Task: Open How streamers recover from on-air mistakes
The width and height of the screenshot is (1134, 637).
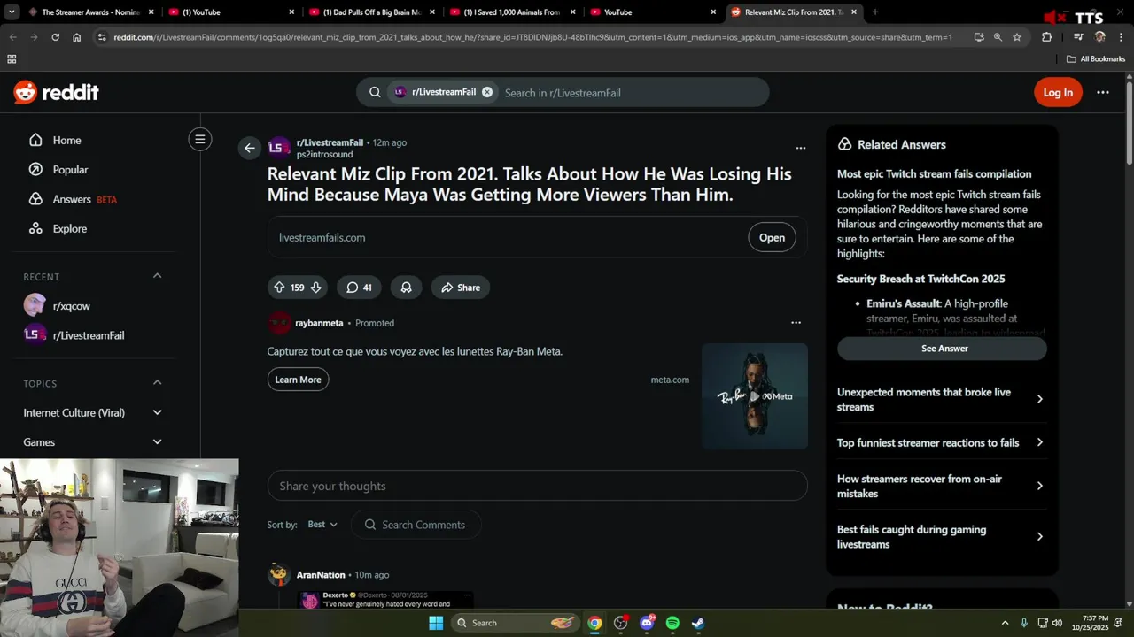Action: tap(941, 486)
